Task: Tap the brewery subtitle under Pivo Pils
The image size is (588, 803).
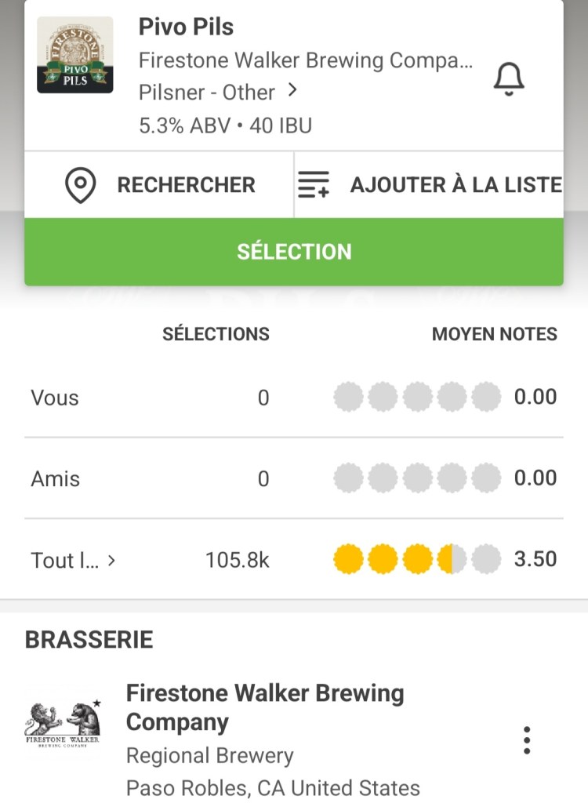Action: [306, 60]
